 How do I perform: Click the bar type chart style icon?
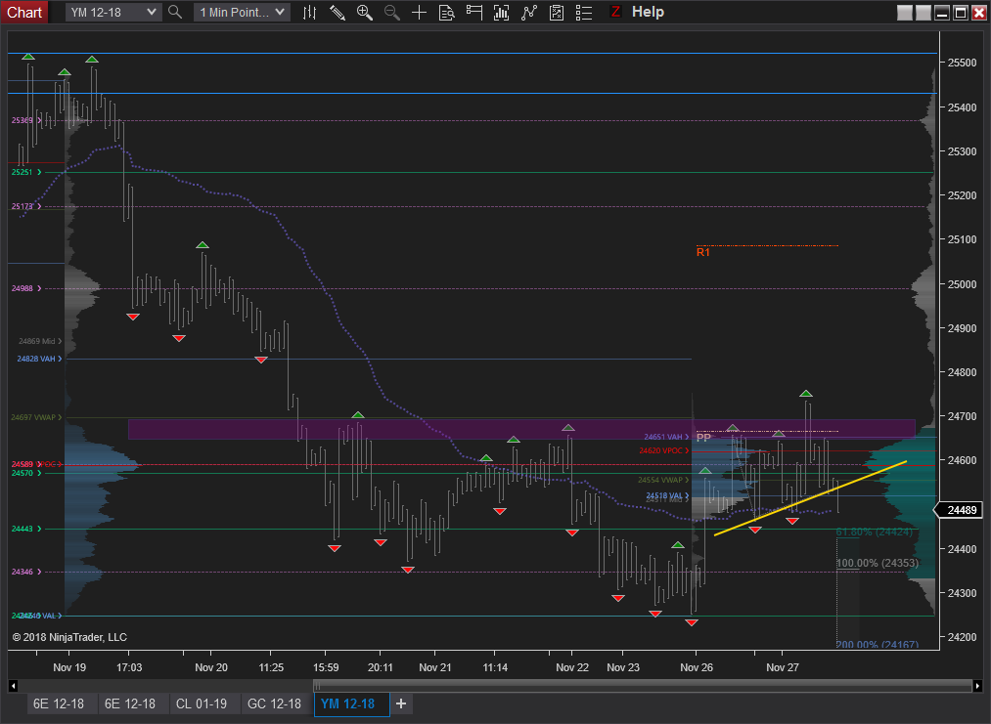tap(310, 12)
